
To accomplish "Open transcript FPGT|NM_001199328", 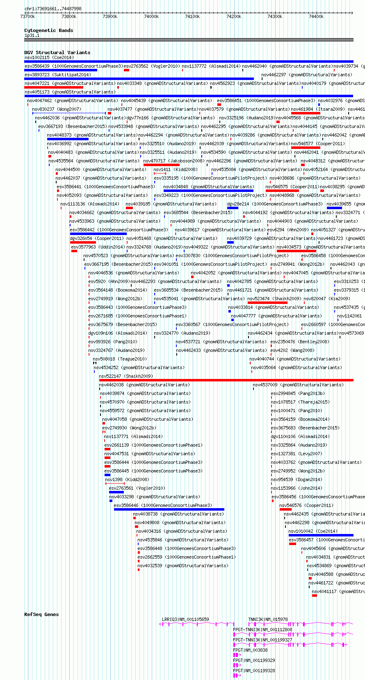I will (x=254, y=671).
